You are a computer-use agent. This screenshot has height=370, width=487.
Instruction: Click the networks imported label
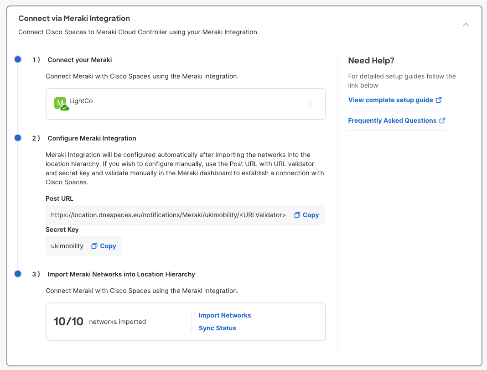click(x=117, y=322)
